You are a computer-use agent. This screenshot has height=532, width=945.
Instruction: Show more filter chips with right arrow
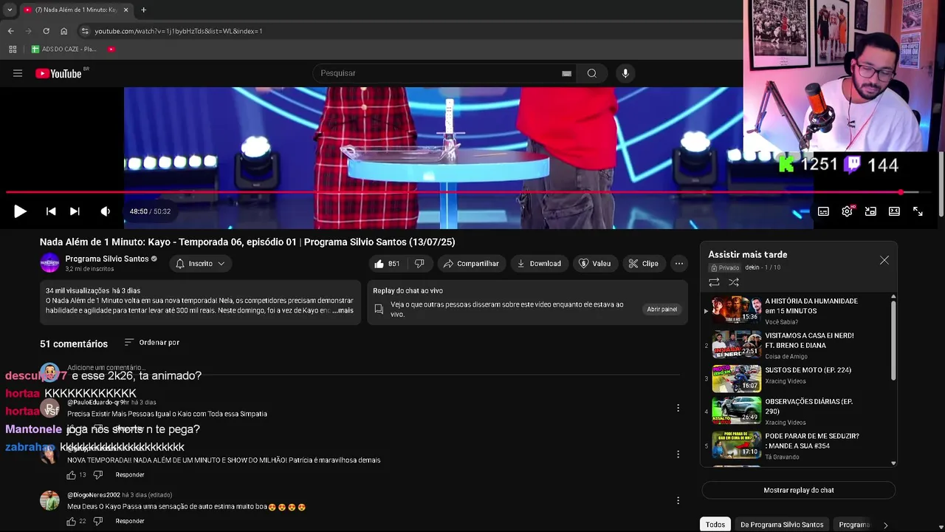(886, 525)
